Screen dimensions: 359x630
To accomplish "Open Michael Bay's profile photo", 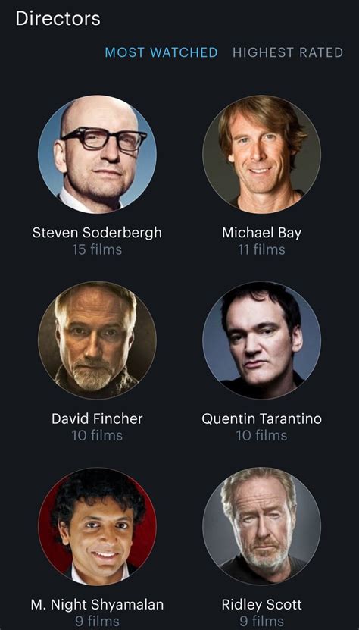I will 261,154.
